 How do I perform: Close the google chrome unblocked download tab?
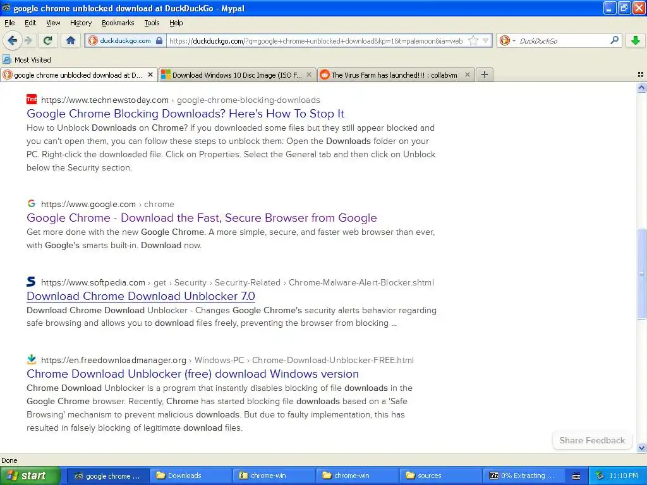[150, 75]
